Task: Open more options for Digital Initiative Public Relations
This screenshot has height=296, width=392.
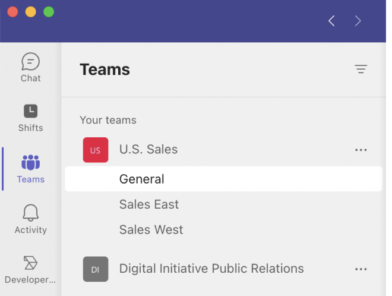Action: pos(361,269)
